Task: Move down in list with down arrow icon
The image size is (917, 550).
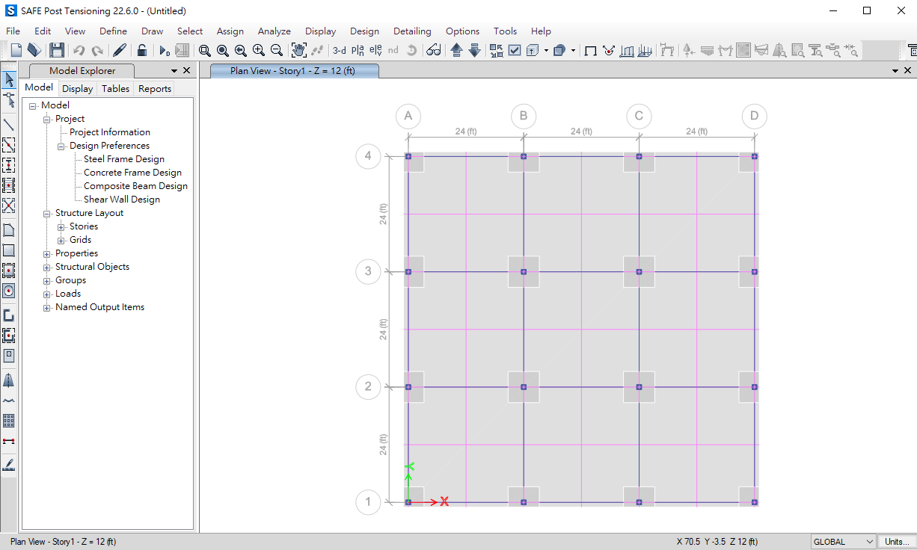Action: point(474,50)
